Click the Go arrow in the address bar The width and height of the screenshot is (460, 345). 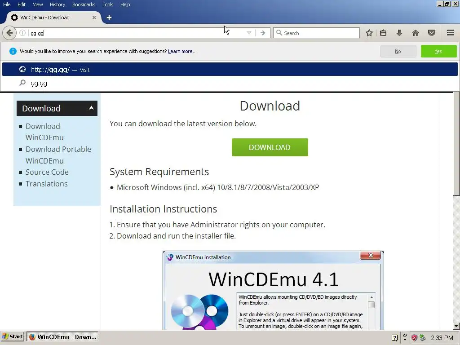pyautogui.click(x=263, y=33)
